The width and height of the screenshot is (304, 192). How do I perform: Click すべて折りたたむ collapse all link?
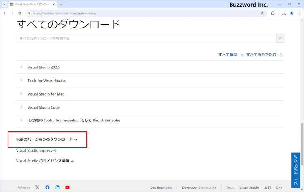click(264, 55)
